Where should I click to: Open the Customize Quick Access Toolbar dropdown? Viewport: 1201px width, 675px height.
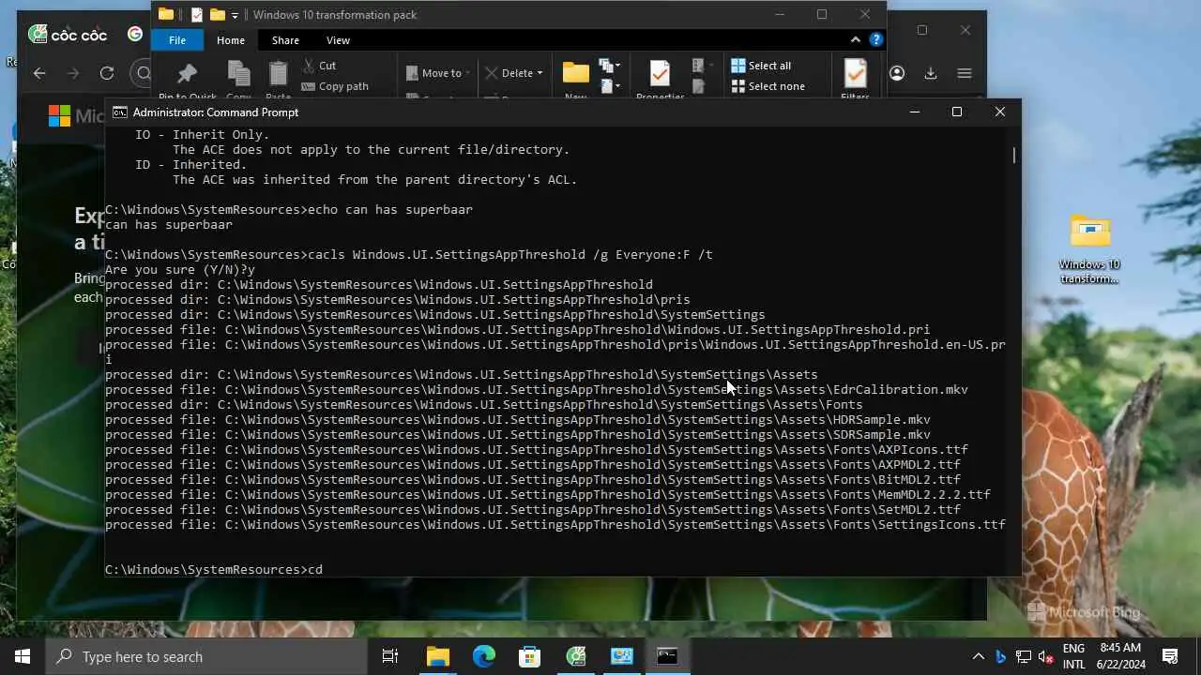(x=235, y=15)
